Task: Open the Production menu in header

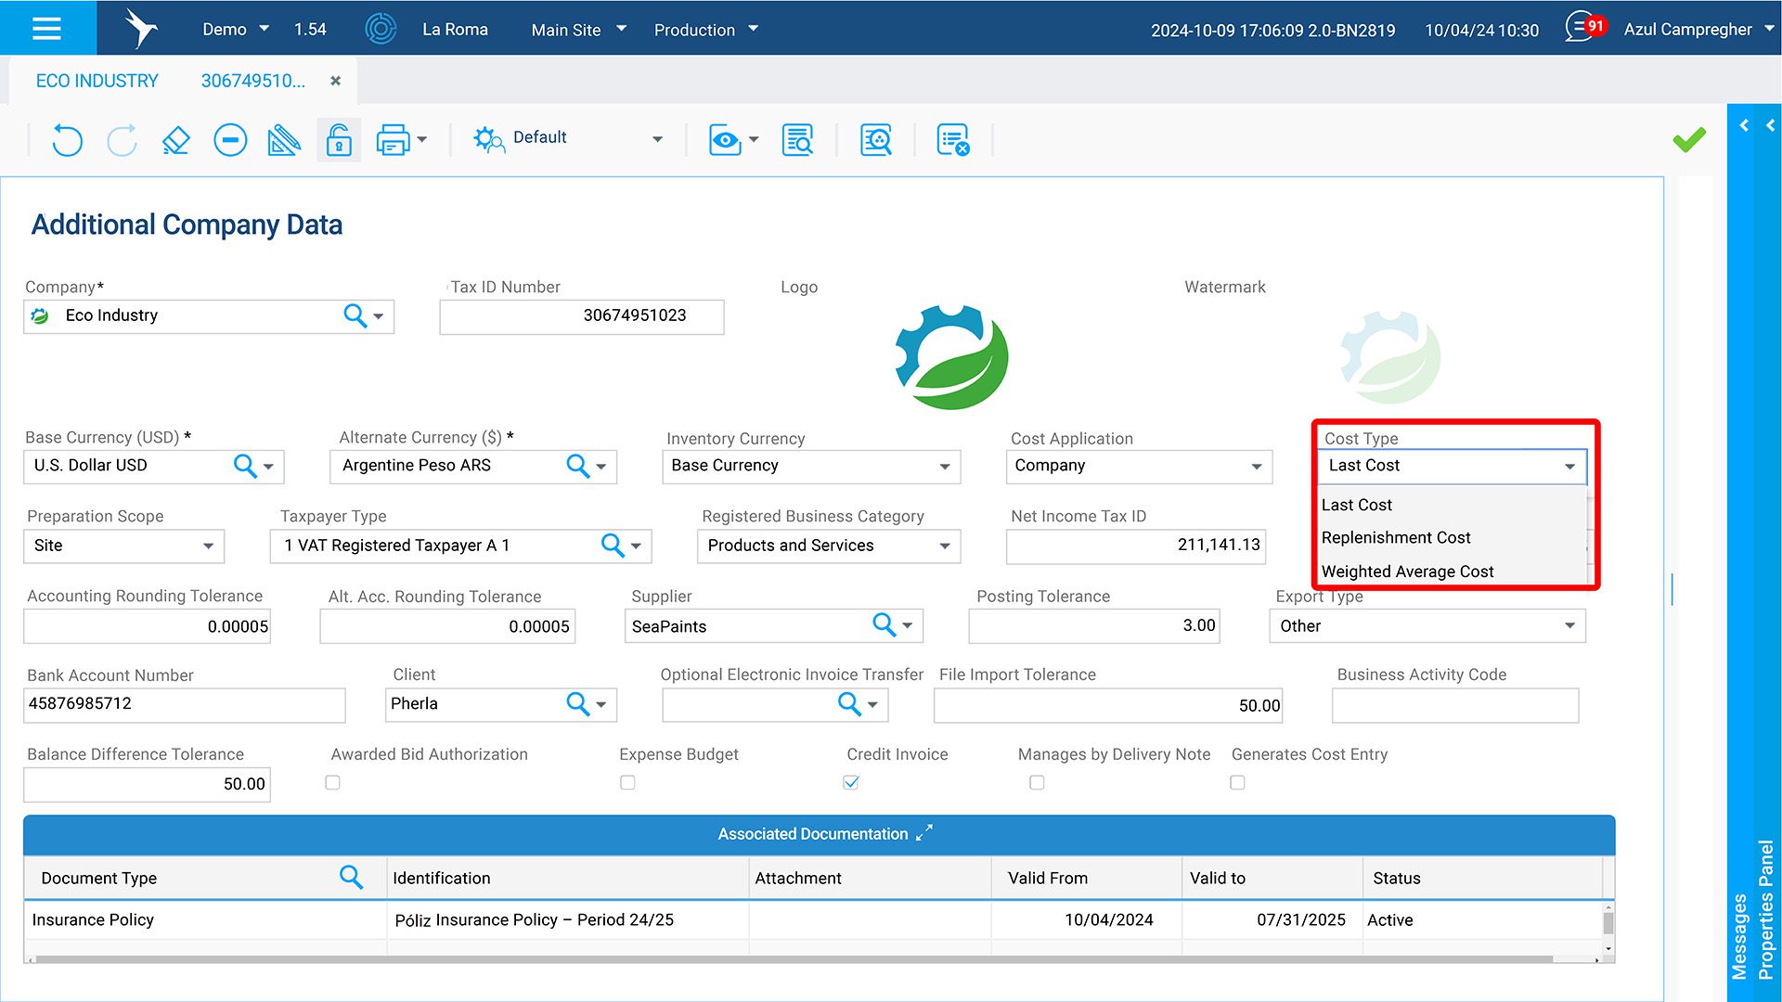Action: point(705,30)
